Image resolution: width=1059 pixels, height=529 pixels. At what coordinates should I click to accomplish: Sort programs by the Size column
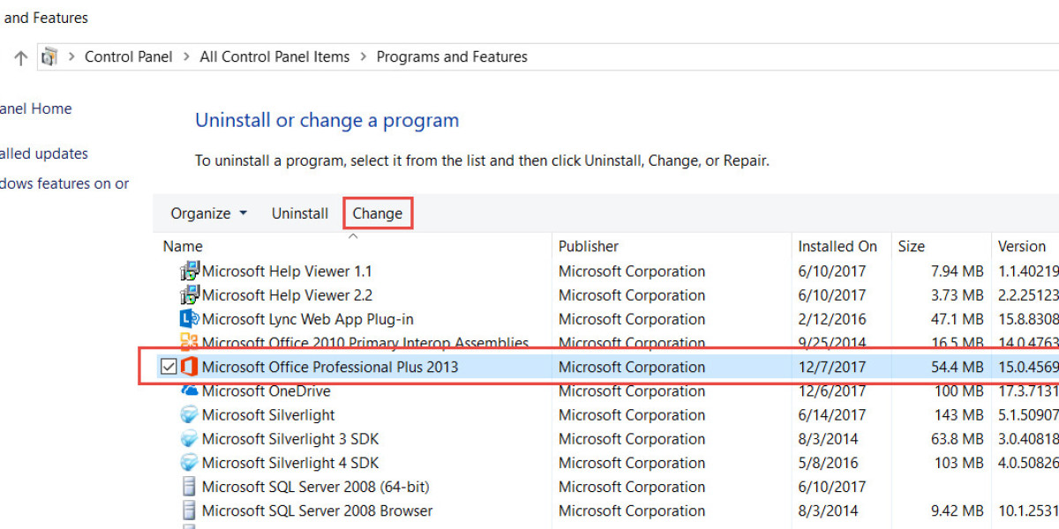coord(912,247)
